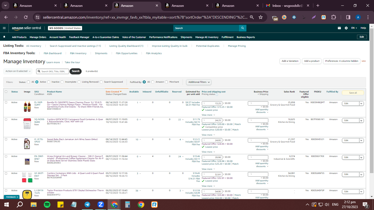
Task: Click the search magnifier button in Seller Central
Action: tap(242, 28)
